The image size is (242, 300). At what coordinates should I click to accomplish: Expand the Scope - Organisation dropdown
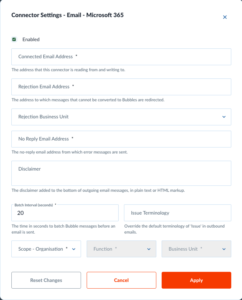point(46,249)
